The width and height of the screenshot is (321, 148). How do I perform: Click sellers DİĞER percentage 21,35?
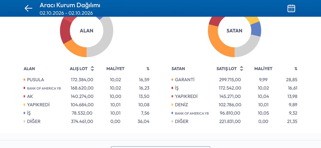[292, 122]
